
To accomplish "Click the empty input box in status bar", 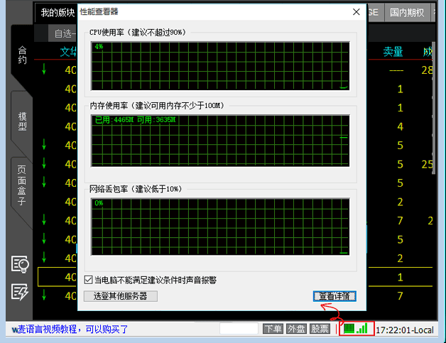I will click(x=239, y=329).
